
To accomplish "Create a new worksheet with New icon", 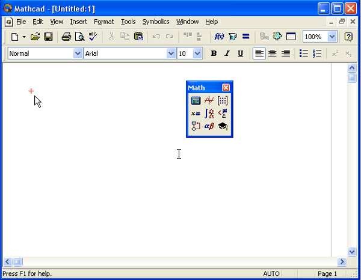I will 15,37.
